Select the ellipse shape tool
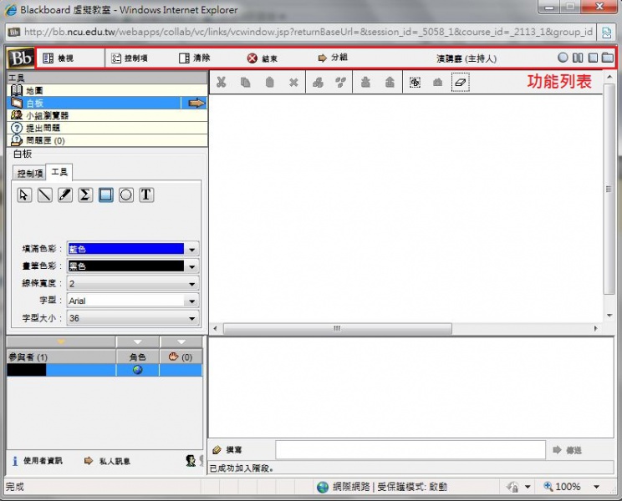The image size is (622, 501). coord(126,195)
